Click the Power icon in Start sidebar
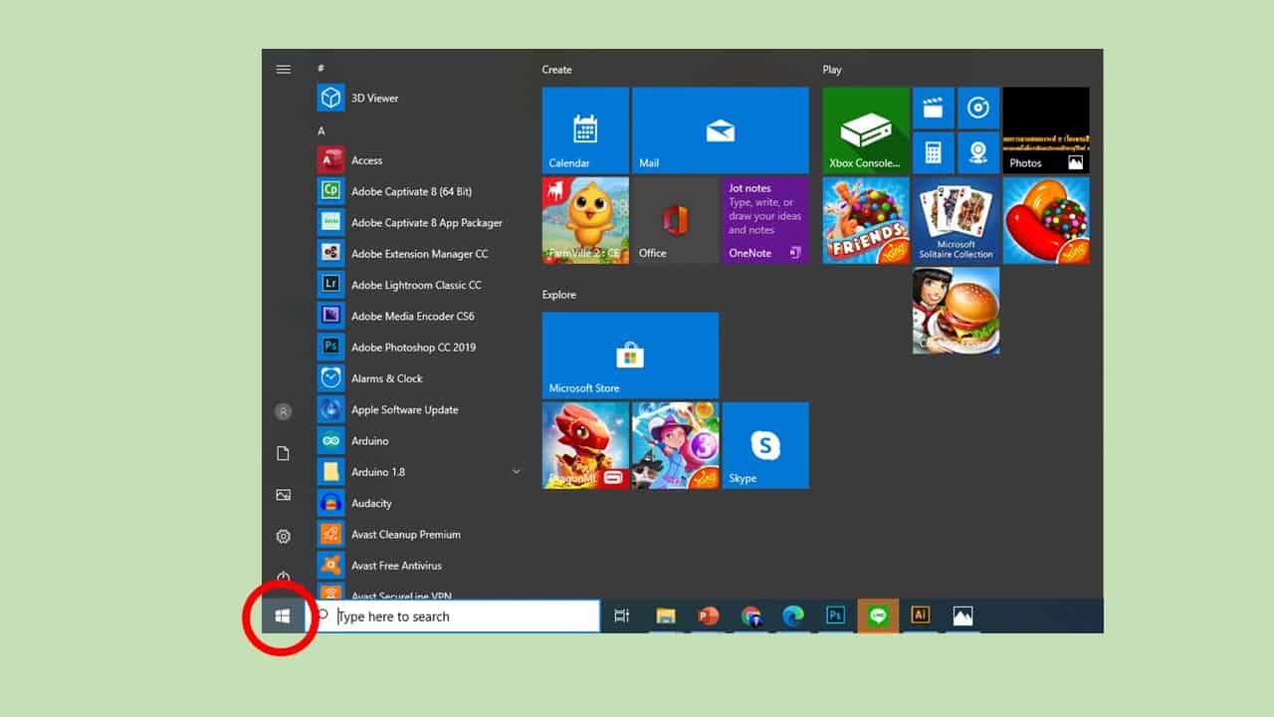Screen dimensions: 1274x717 (x=284, y=578)
